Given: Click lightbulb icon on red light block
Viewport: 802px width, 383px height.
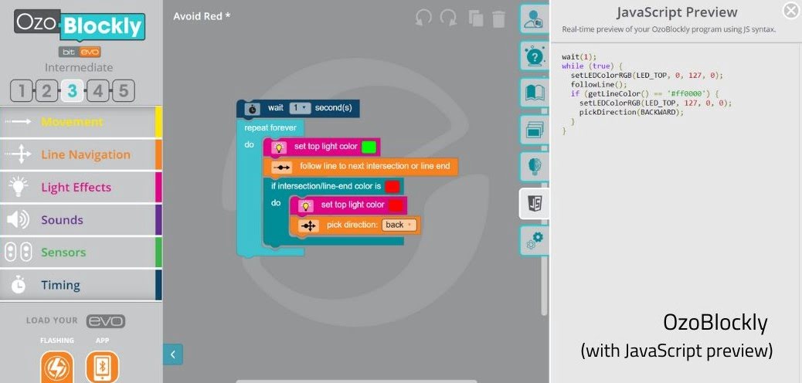Looking at the screenshot, I should point(306,205).
